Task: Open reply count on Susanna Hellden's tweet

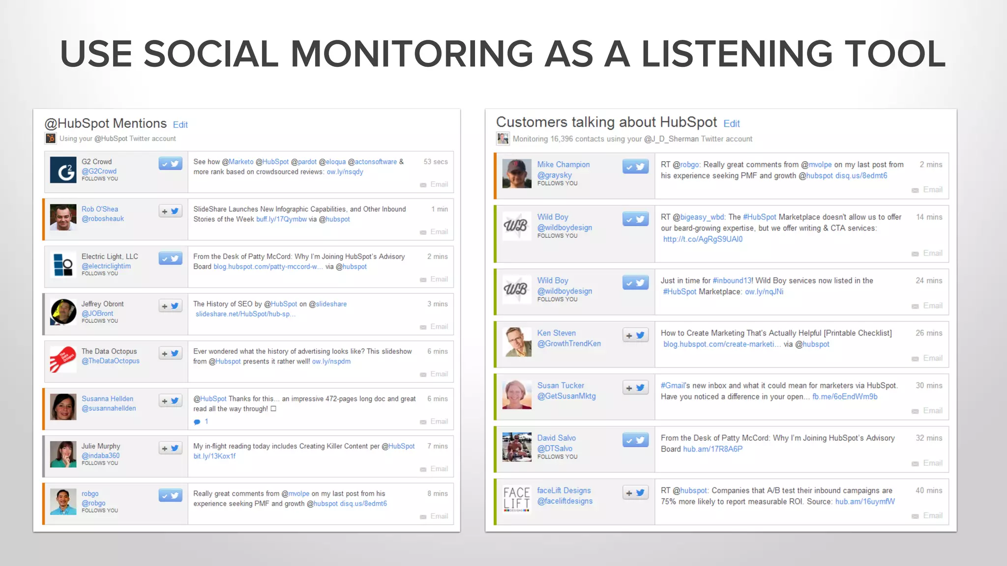Action: click(x=201, y=422)
